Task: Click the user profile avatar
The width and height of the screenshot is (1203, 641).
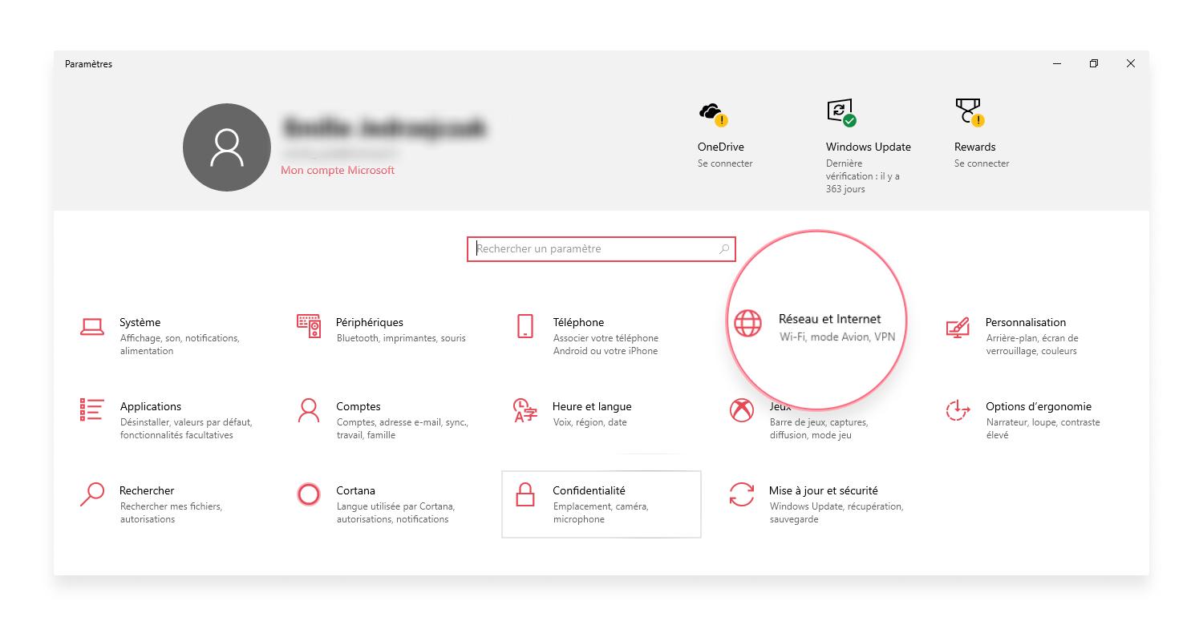Action: (x=226, y=147)
